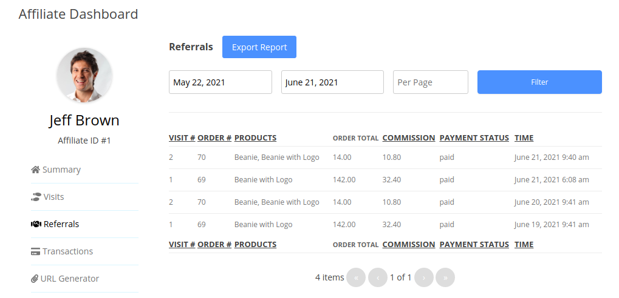
Task: Open the URL Generator menu label
Action: click(70, 279)
